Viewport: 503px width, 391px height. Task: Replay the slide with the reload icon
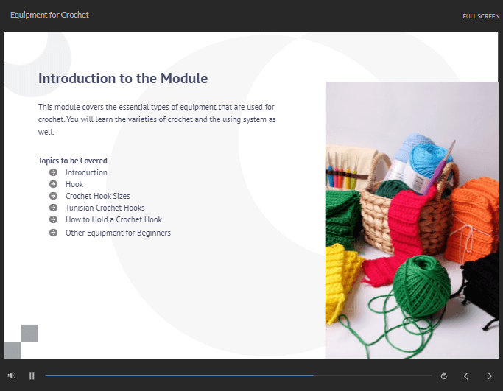coord(443,376)
